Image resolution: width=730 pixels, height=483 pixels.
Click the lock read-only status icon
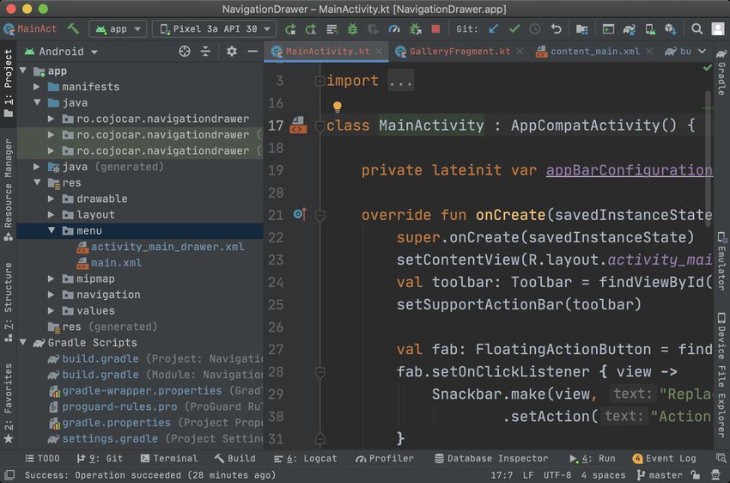coord(696,474)
